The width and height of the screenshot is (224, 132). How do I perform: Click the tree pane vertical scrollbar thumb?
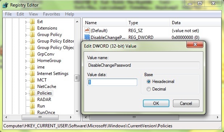(77, 78)
